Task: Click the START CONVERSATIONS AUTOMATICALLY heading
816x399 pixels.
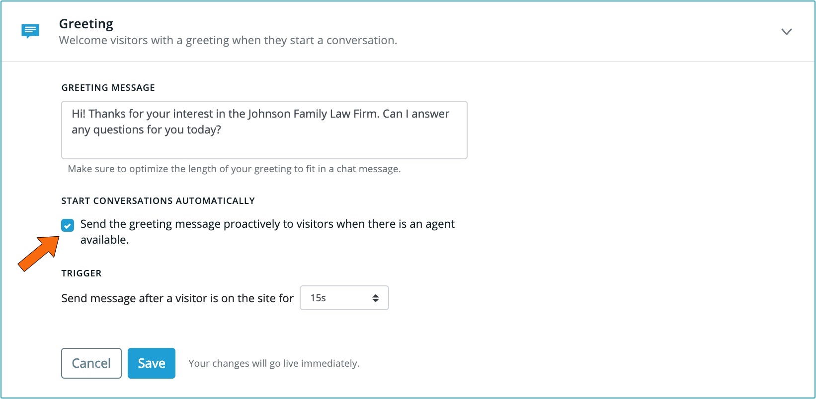Action: [x=158, y=201]
